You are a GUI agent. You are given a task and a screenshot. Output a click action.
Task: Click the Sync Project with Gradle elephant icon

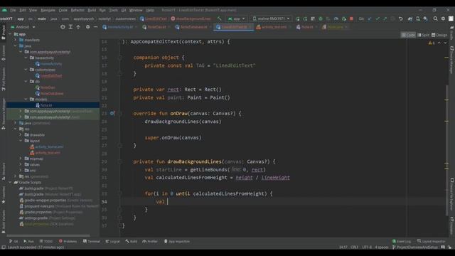click(410, 18)
